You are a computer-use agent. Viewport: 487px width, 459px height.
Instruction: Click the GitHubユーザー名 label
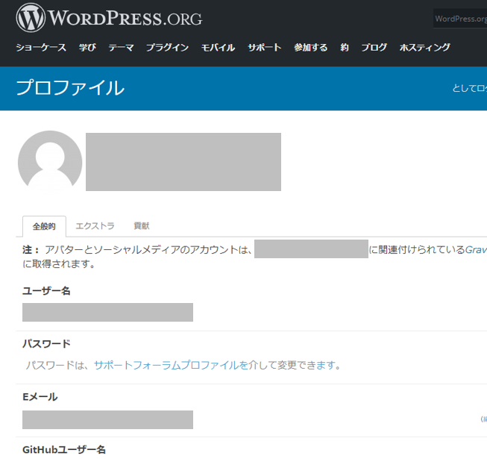coord(64,450)
